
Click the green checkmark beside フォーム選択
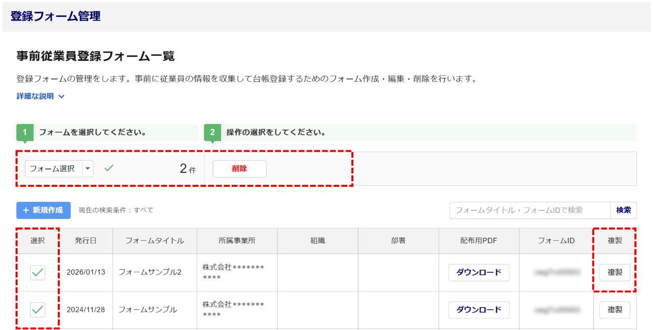[x=109, y=168]
